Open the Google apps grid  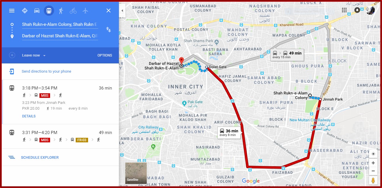pyautogui.click(x=344, y=10)
